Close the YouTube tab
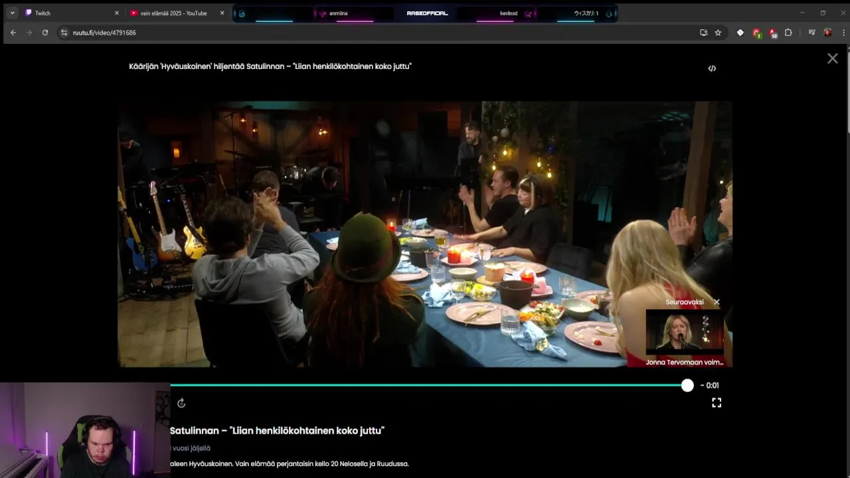This screenshot has width=850, height=478. 222,13
